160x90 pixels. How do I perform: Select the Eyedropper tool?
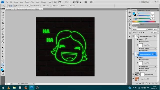[x=3, y=26]
